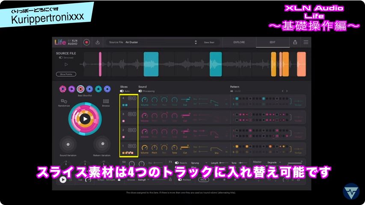
Task: Solo lane 3 with S button
Action: tap(134, 114)
